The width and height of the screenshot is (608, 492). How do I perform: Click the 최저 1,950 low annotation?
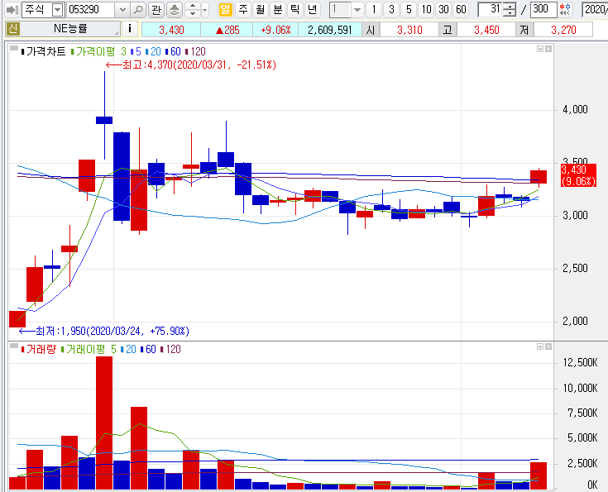104,331
